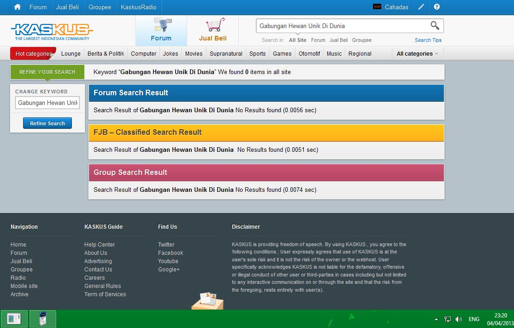Screen dimensions: 514x328
Task: Open the Hot categories tab
Action: pos(34,54)
